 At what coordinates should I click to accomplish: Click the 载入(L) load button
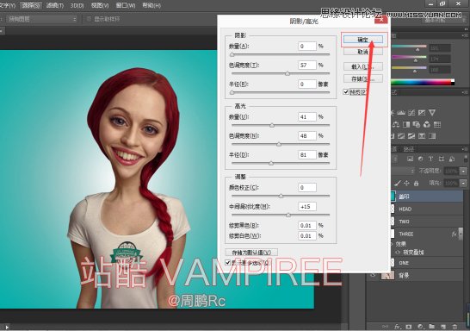(x=363, y=66)
